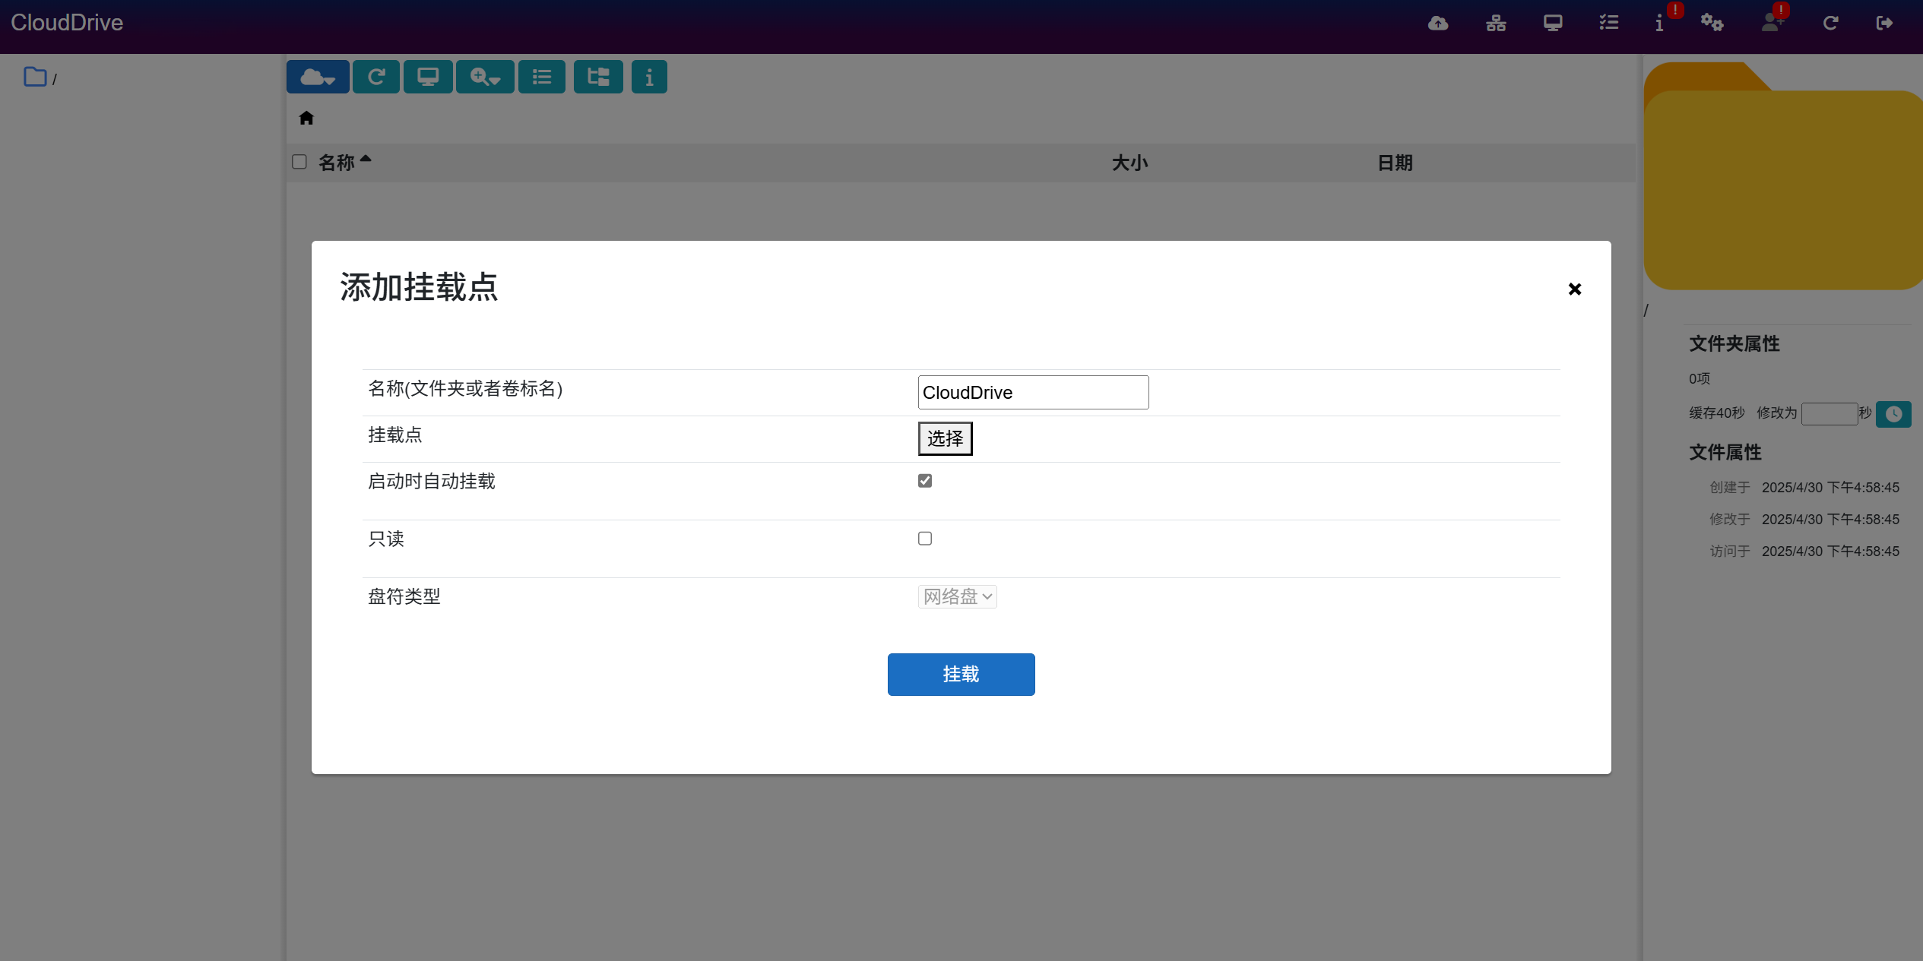Click 选择 to choose a mount point
Image resolution: width=1923 pixels, height=961 pixels.
944,438
